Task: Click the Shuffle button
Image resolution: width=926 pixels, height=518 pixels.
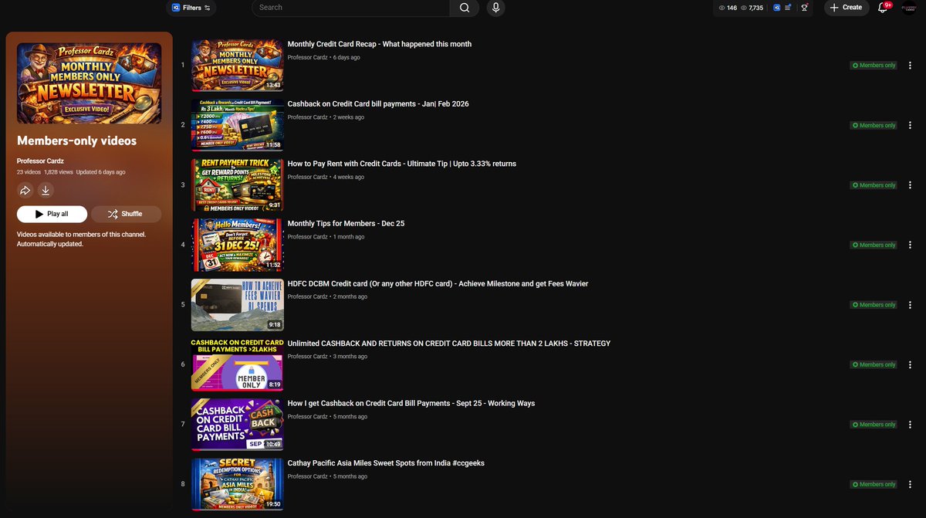Action: (x=126, y=214)
